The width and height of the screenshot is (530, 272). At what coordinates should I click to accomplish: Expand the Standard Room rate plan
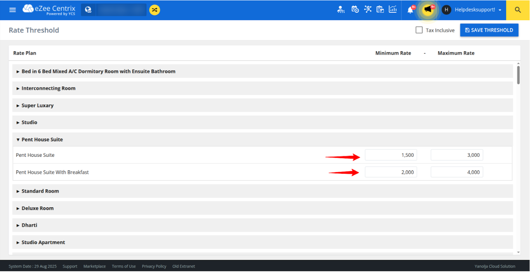(40, 191)
